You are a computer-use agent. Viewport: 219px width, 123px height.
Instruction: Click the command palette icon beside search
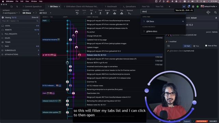(208, 12)
